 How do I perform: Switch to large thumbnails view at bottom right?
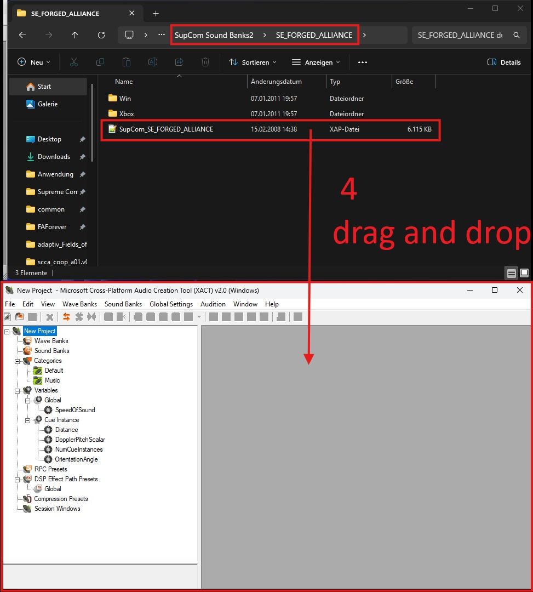pyautogui.click(x=524, y=273)
